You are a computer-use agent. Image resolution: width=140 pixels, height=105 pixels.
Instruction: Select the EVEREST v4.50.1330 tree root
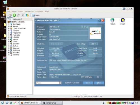17,22
